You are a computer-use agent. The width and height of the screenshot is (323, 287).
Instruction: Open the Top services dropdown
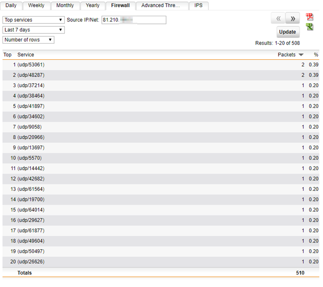(33, 20)
